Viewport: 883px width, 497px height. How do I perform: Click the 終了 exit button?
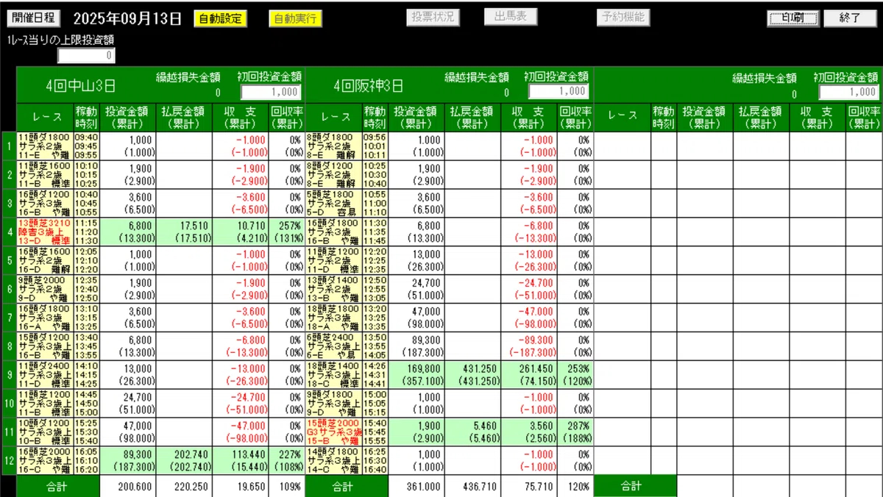coord(850,18)
